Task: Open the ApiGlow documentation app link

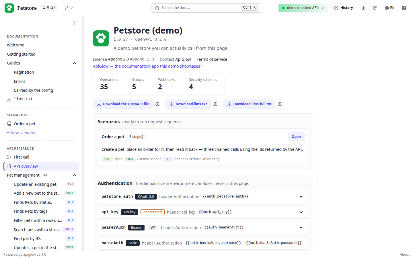Action: (148, 66)
